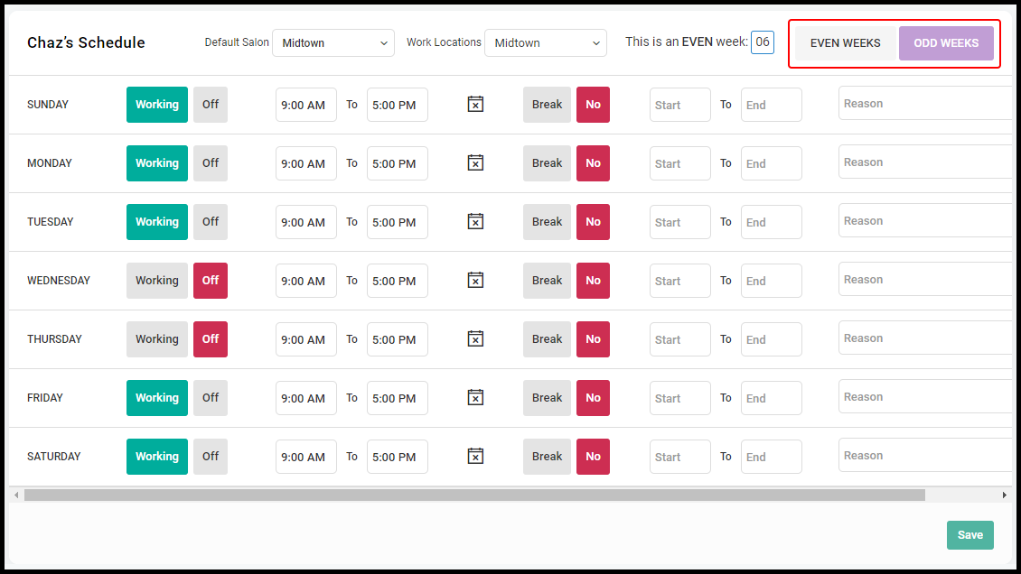Edit Monday start time field

306,163
